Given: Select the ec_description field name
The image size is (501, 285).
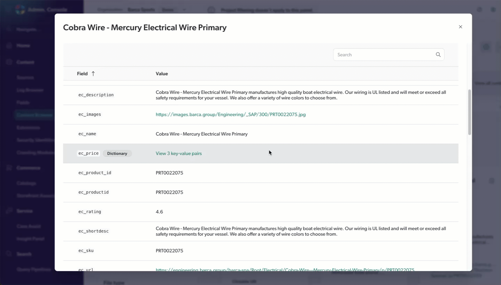Looking at the screenshot, I should click(96, 95).
